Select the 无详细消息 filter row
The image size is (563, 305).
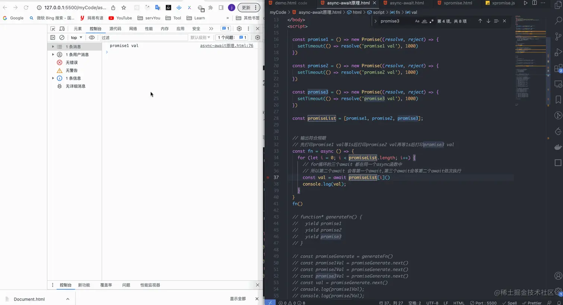tap(74, 86)
